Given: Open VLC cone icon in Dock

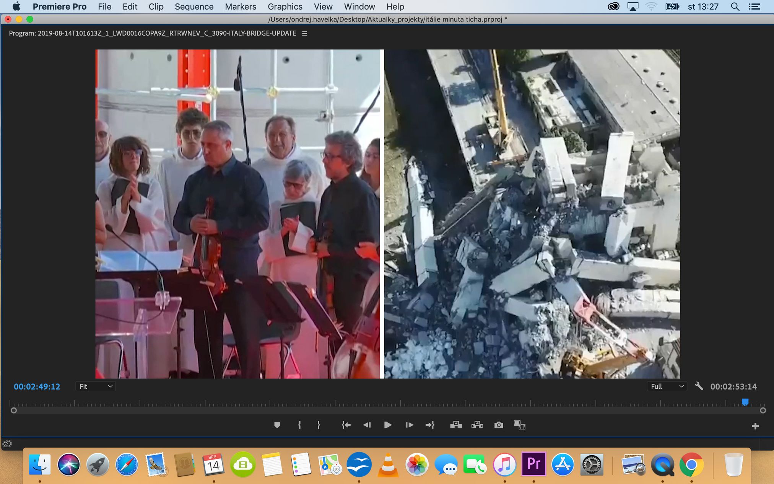Looking at the screenshot, I should [x=388, y=464].
